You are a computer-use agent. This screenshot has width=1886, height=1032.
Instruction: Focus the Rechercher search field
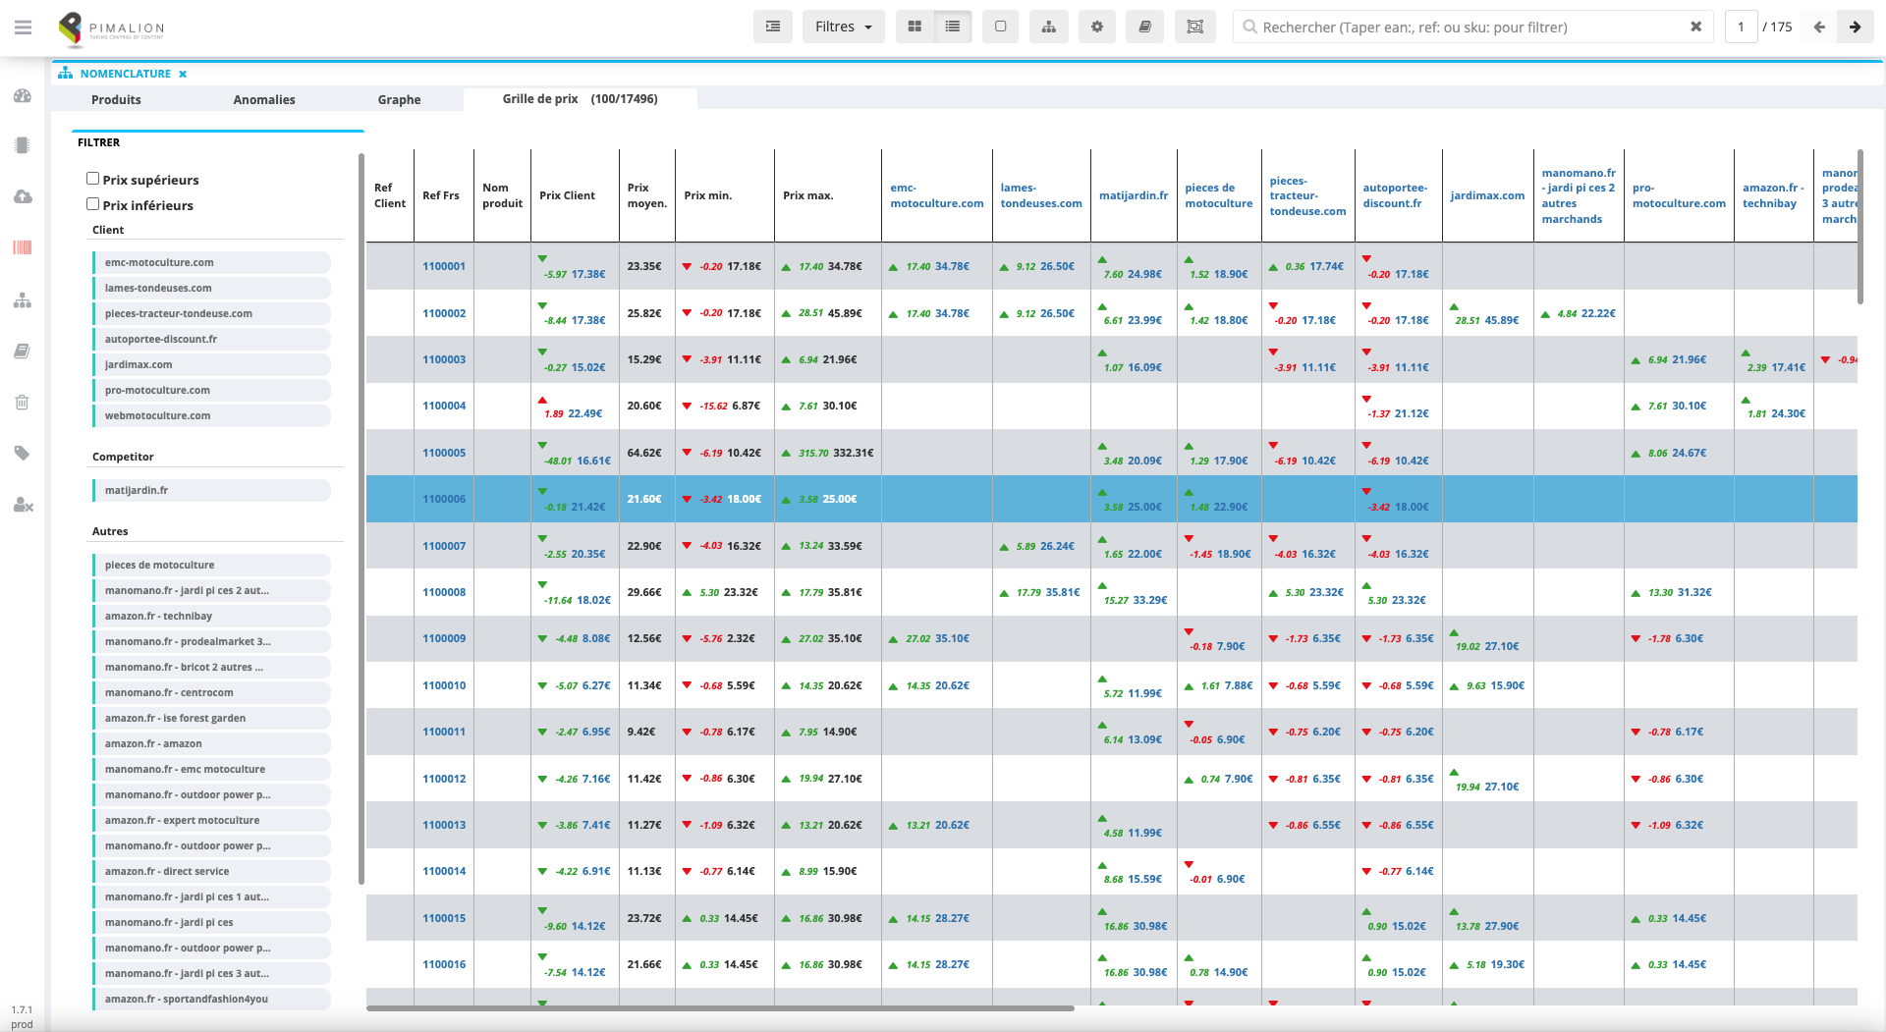pyautogui.click(x=1470, y=27)
